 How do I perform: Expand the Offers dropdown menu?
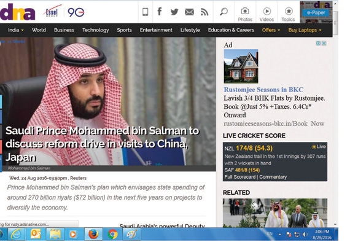[x=271, y=30]
